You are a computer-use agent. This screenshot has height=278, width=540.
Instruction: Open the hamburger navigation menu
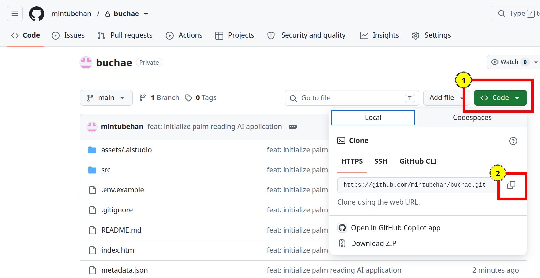click(x=15, y=14)
